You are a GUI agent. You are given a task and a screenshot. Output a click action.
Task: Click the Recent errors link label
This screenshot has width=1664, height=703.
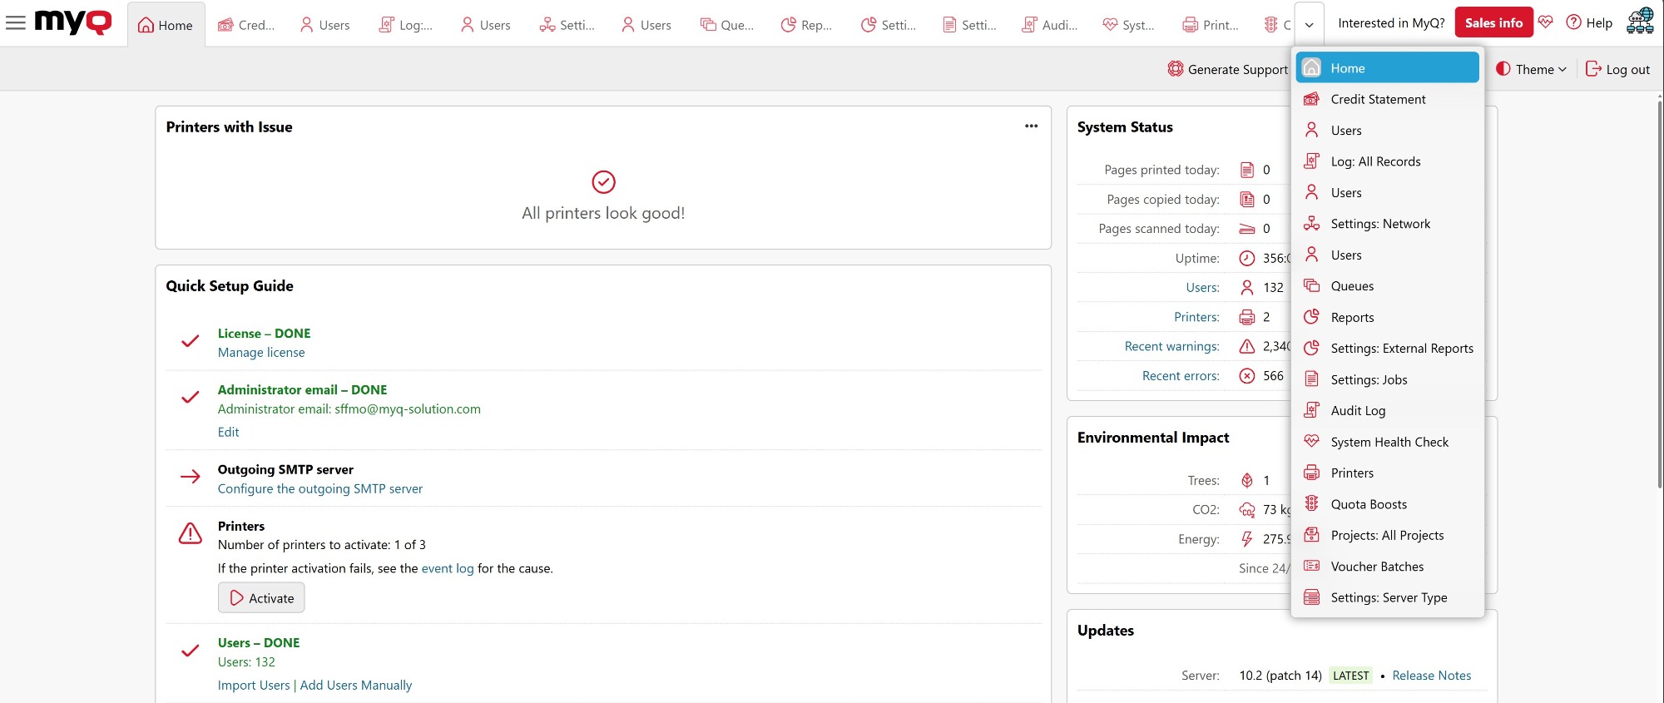tap(1181, 376)
